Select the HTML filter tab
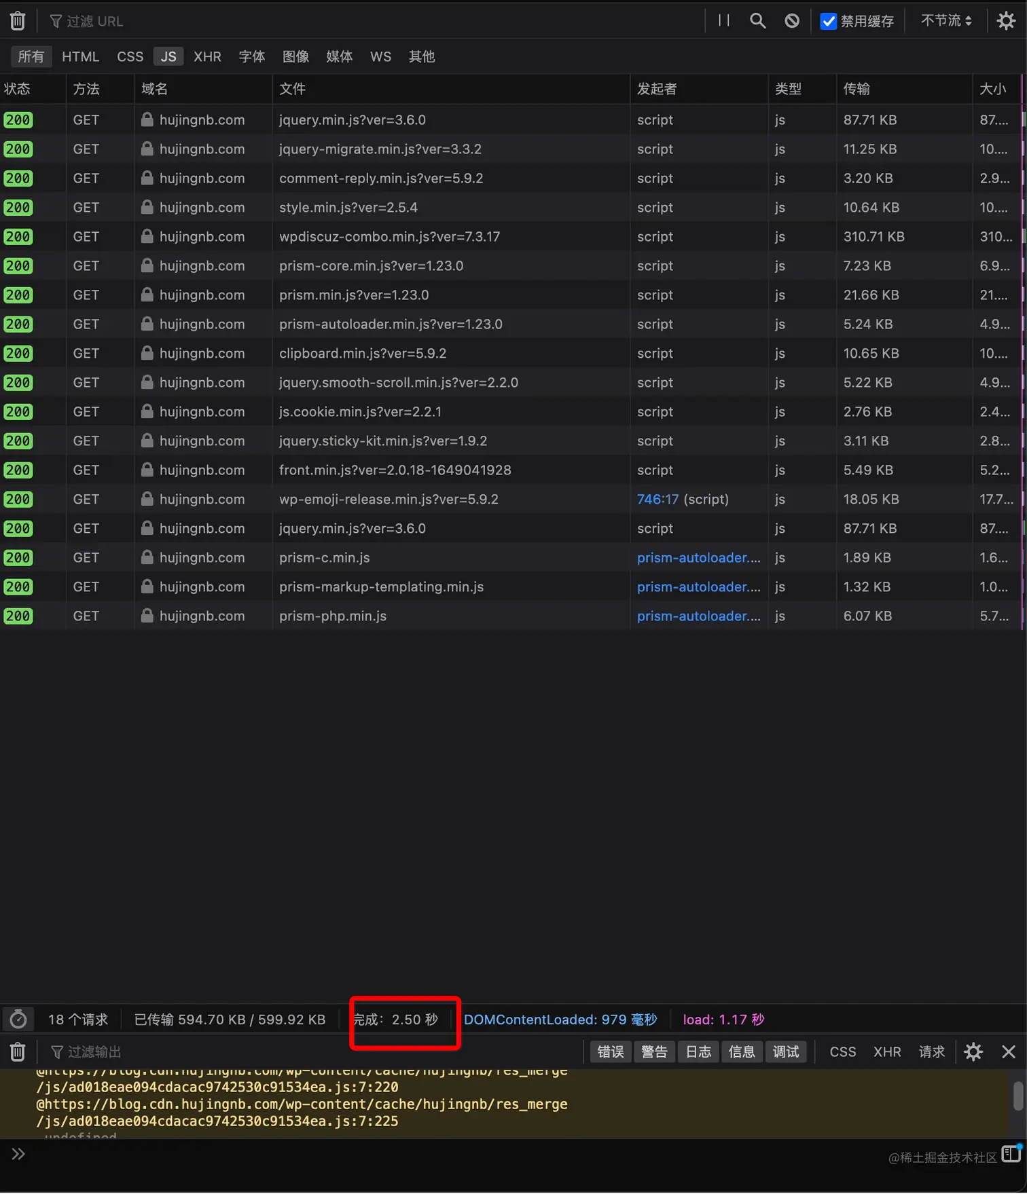This screenshot has height=1194, width=1027. (80, 56)
